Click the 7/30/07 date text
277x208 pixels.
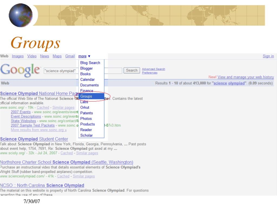pyautogui.click(x=32, y=201)
